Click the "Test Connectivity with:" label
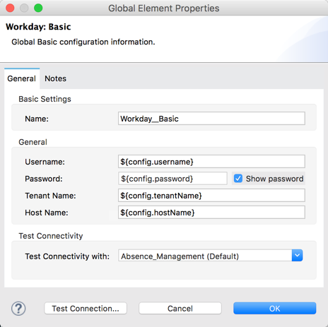Screen dimensions: 328x327 (x=67, y=256)
